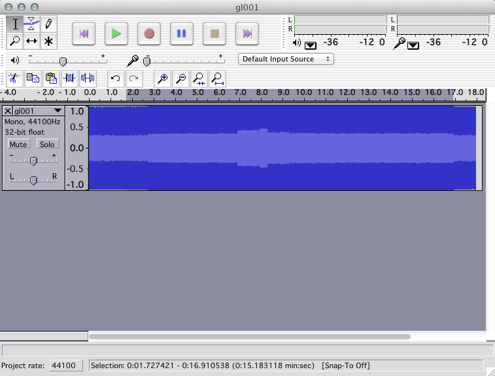Select the Zoom magnifier tool
Viewport: 495px width, 376px height.
[x=14, y=41]
